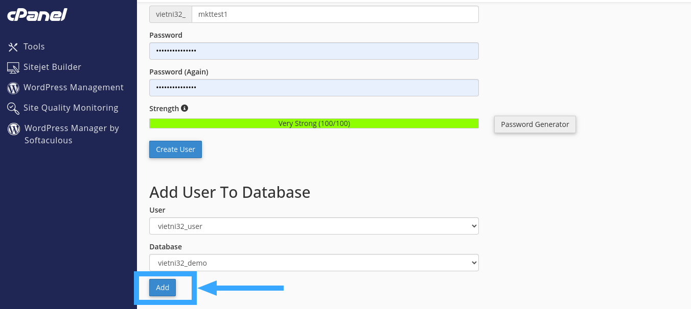Open the Database dropdown showing vietni32_demo
The height and width of the screenshot is (309, 691).
point(314,263)
